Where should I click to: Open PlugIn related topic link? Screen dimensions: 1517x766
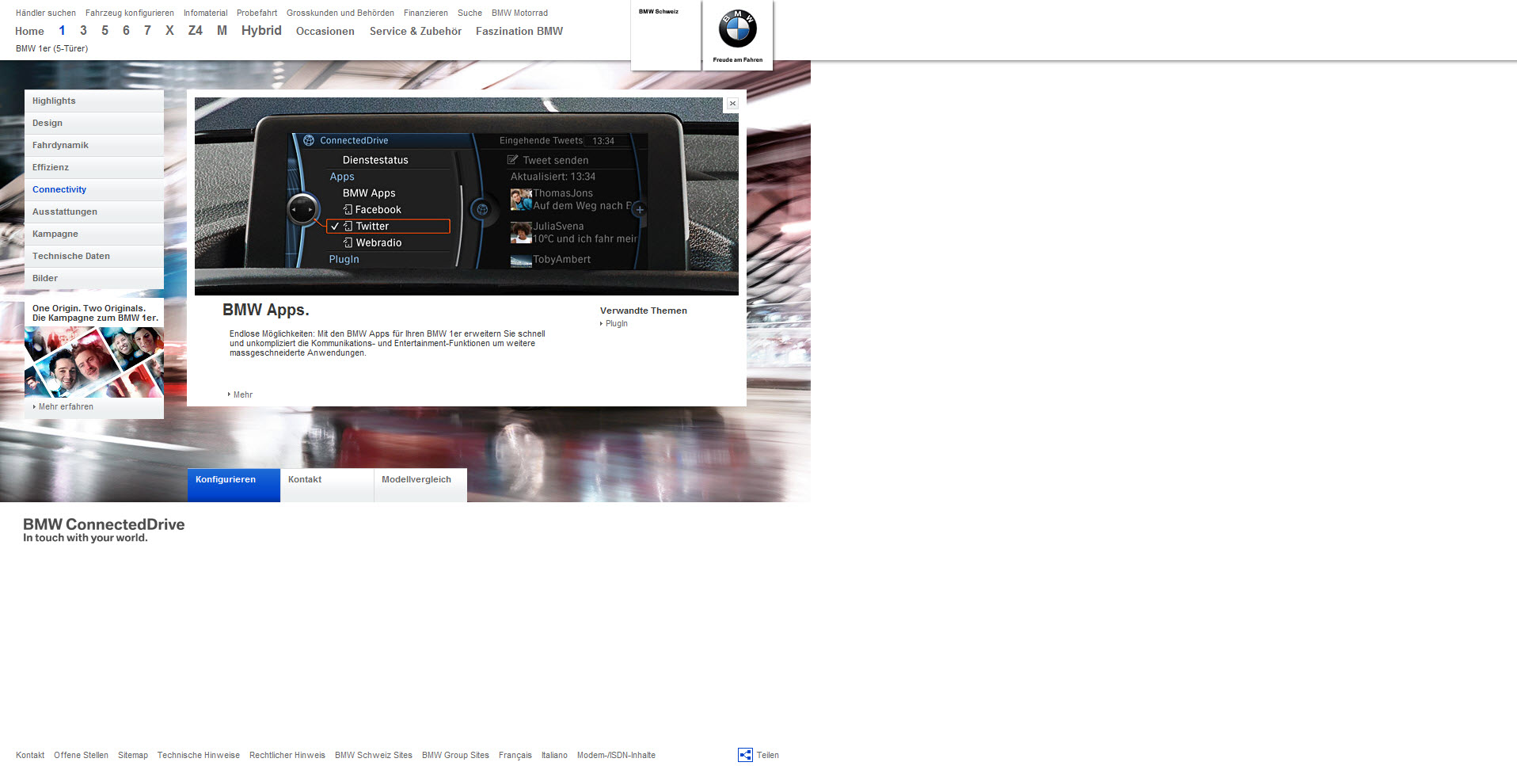[x=616, y=323]
